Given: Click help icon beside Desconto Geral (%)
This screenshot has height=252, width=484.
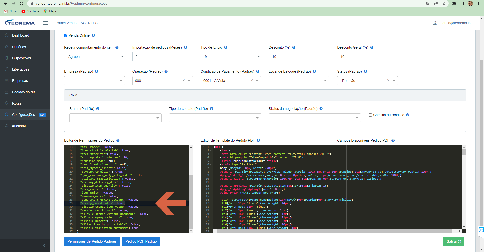Looking at the screenshot, I should point(372,47).
